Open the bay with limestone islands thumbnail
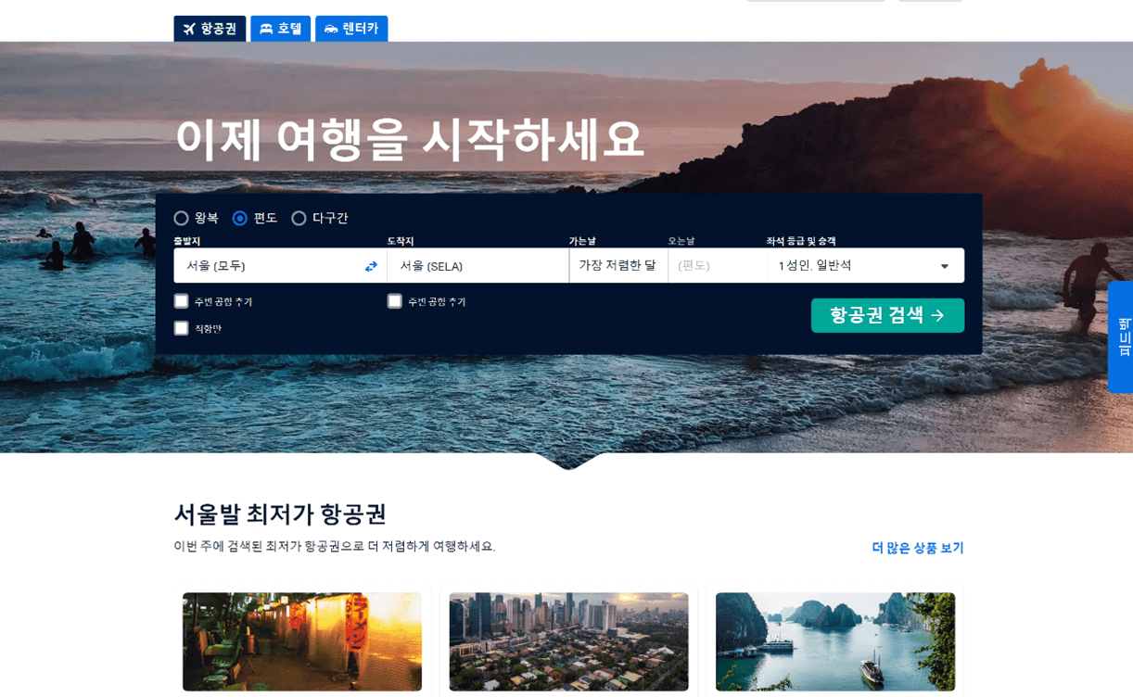Viewport: 1133px width, 697px height. point(835,641)
